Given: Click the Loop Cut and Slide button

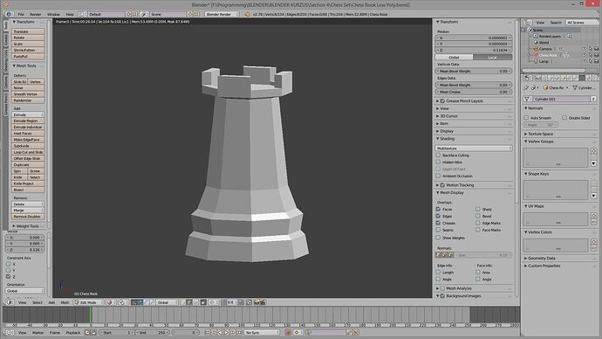Looking at the screenshot, I should [28, 152].
